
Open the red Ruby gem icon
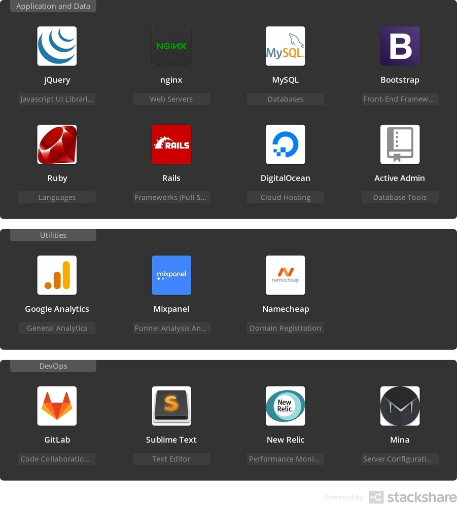click(57, 144)
